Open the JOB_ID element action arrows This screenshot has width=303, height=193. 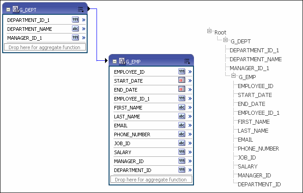point(190,143)
